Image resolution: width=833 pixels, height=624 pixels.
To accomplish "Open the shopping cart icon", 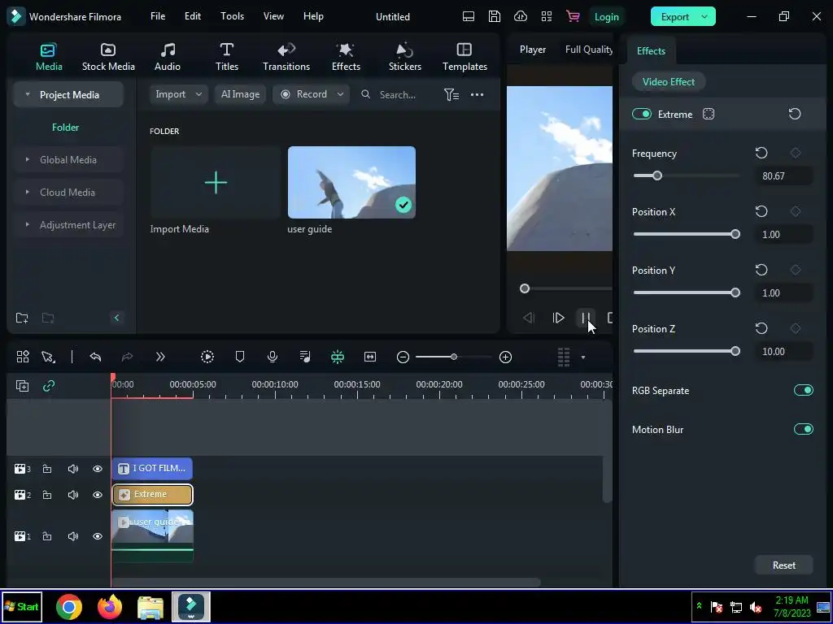I will tap(573, 16).
